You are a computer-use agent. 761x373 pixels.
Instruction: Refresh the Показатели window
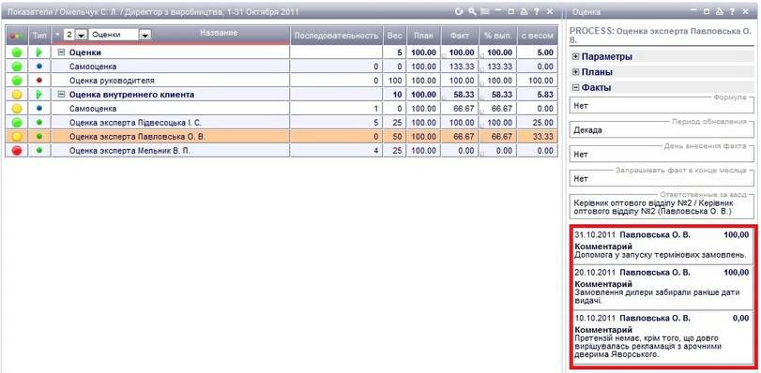pyautogui.click(x=459, y=11)
